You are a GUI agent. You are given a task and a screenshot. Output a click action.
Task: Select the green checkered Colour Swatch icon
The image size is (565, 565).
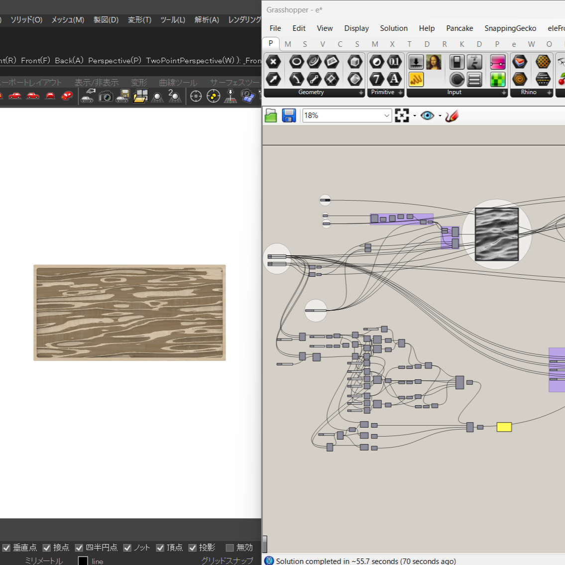point(498,79)
